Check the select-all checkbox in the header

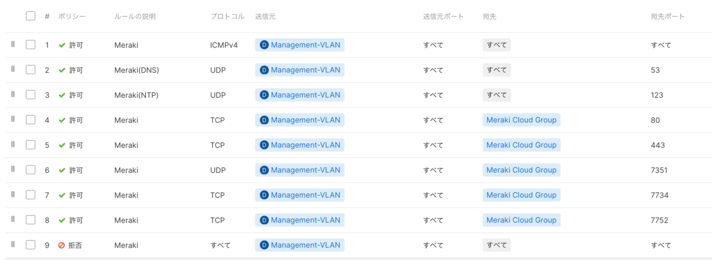[x=31, y=16]
